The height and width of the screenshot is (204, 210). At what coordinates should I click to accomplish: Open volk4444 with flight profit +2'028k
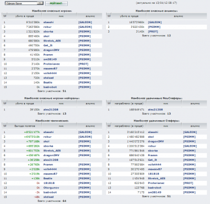(x=50, y=169)
